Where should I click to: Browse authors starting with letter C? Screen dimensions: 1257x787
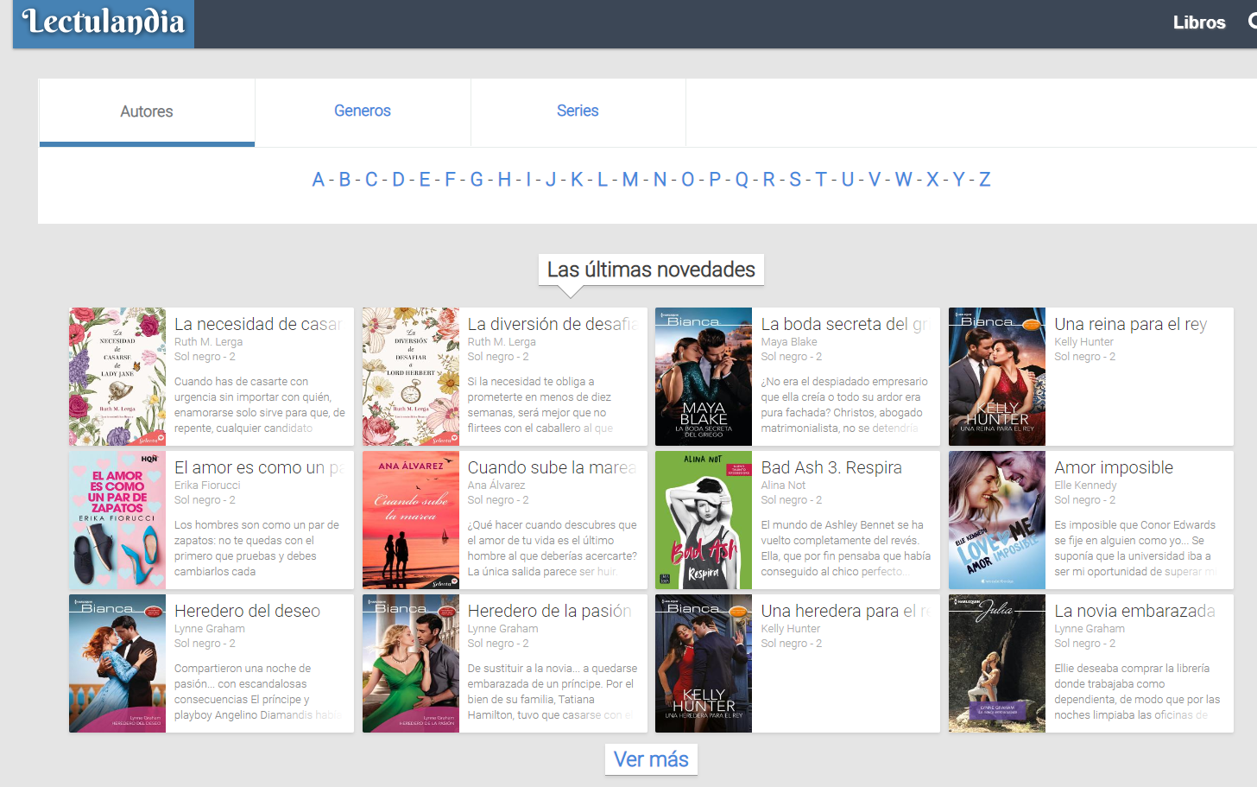coord(371,180)
